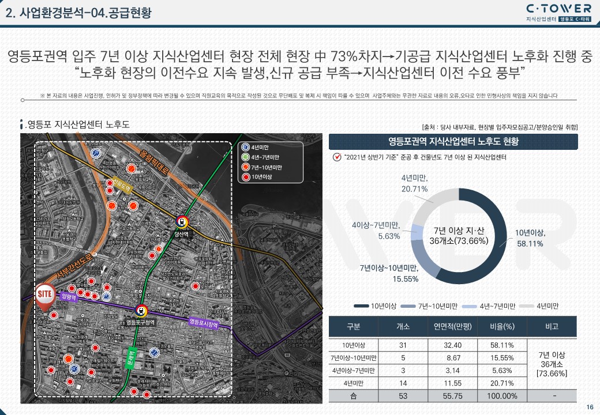Click the 합 total row in table
This screenshot has height=415, width=600.
pyautogui.click(x=354, y=396)
